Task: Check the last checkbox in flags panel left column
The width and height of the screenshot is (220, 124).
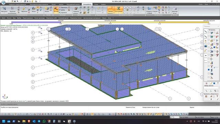Action: click(209, 77)
